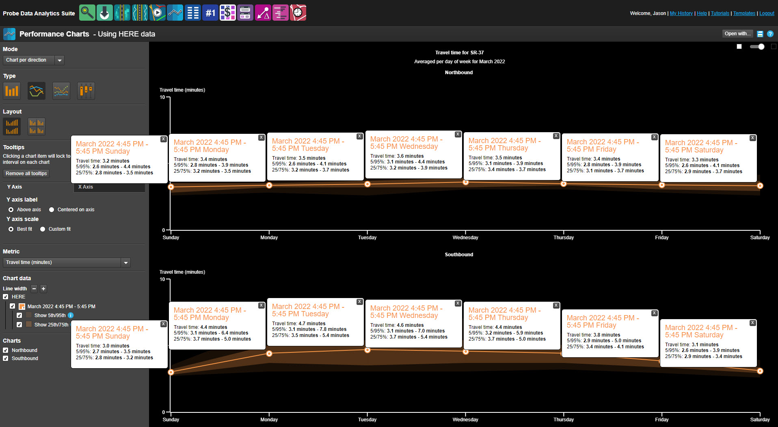778x427 pixels.
Task: Click orange color swatch for March 2022 series
Action: (22, 307)
